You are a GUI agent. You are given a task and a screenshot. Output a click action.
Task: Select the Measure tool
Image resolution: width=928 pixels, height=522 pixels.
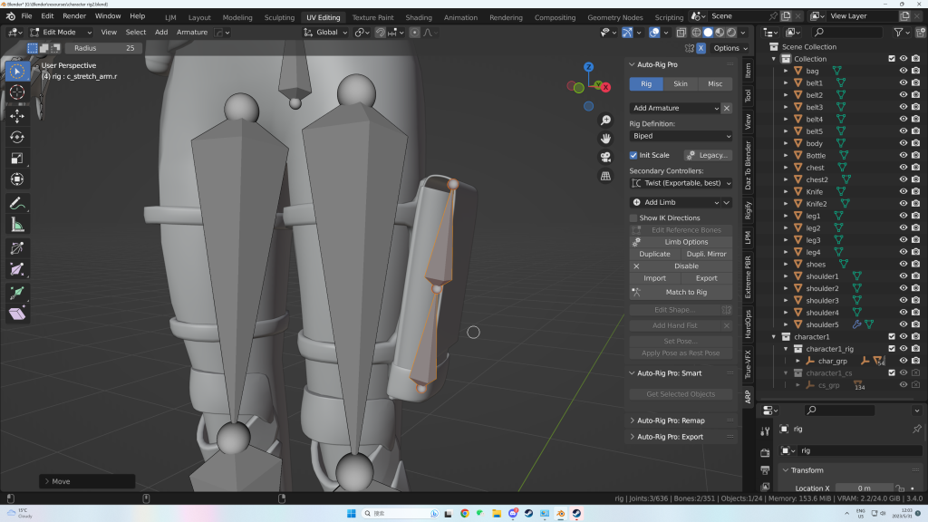tap(17, 225)
